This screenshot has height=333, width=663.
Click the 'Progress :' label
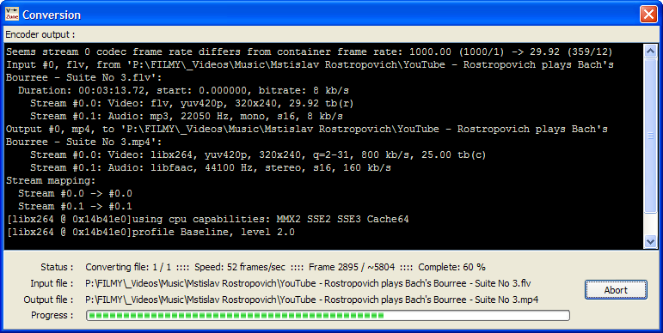[52, 315]
